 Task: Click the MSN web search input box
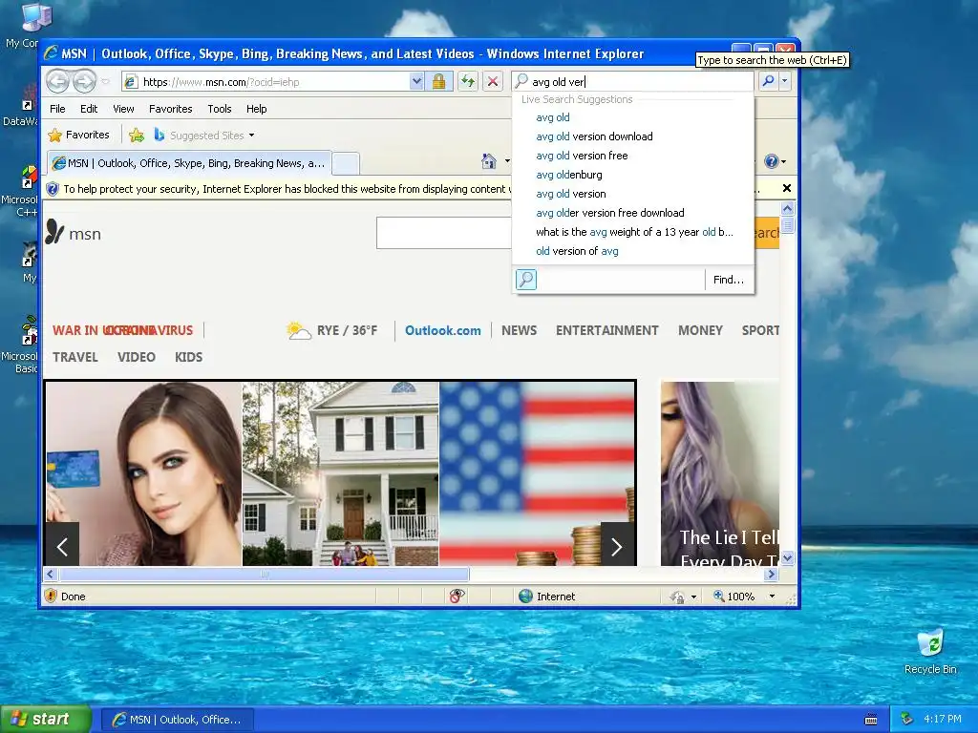point(444,233)
